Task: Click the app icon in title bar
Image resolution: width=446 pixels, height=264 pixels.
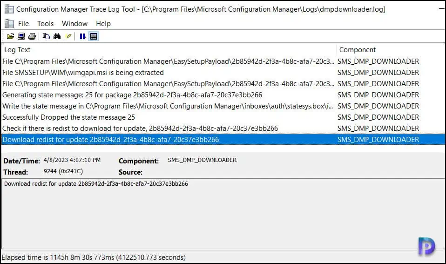Action: click(x=9, y=9)
